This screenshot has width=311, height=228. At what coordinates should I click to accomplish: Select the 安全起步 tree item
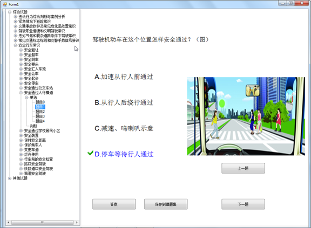point(31,78)
